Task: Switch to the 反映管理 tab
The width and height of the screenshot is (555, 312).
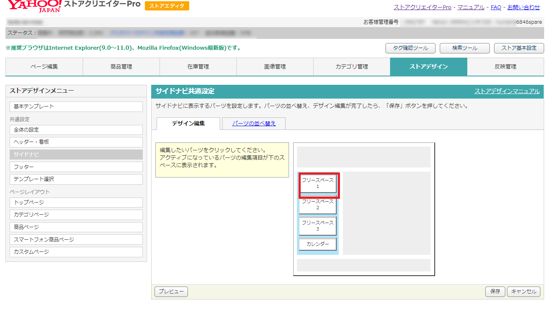Action: click(x=505, y=67)
